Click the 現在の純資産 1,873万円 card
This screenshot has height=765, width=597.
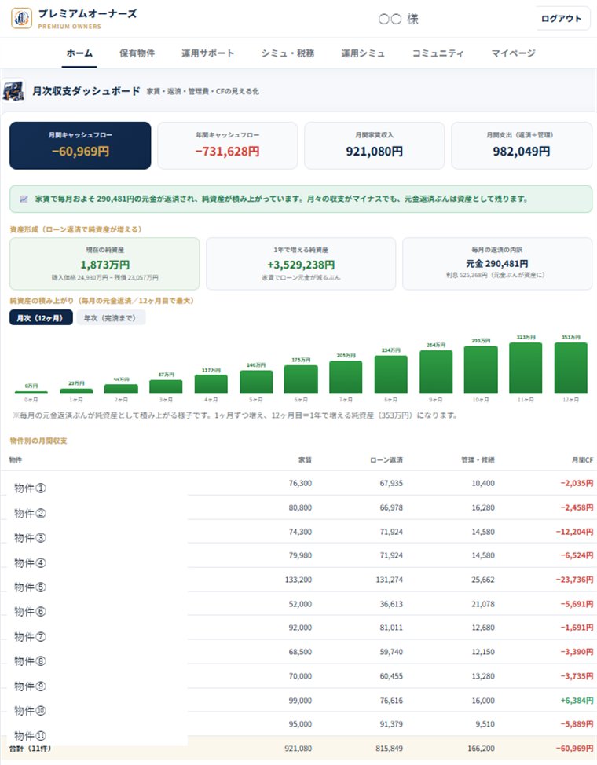(105, 263)
